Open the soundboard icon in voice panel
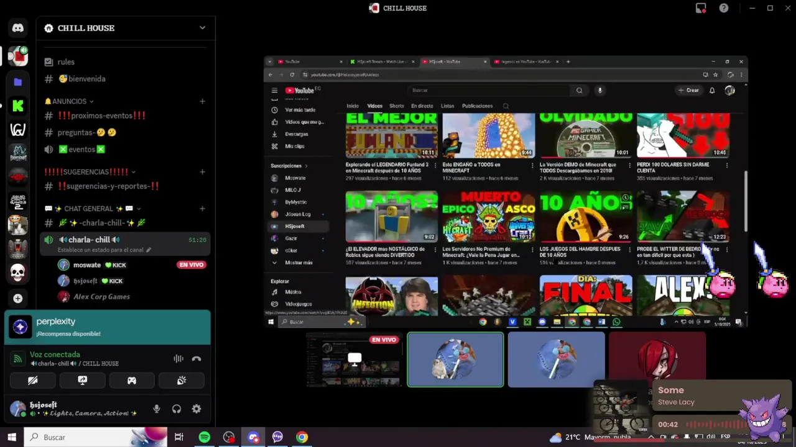The image size is (796, 447). point(182,380)
